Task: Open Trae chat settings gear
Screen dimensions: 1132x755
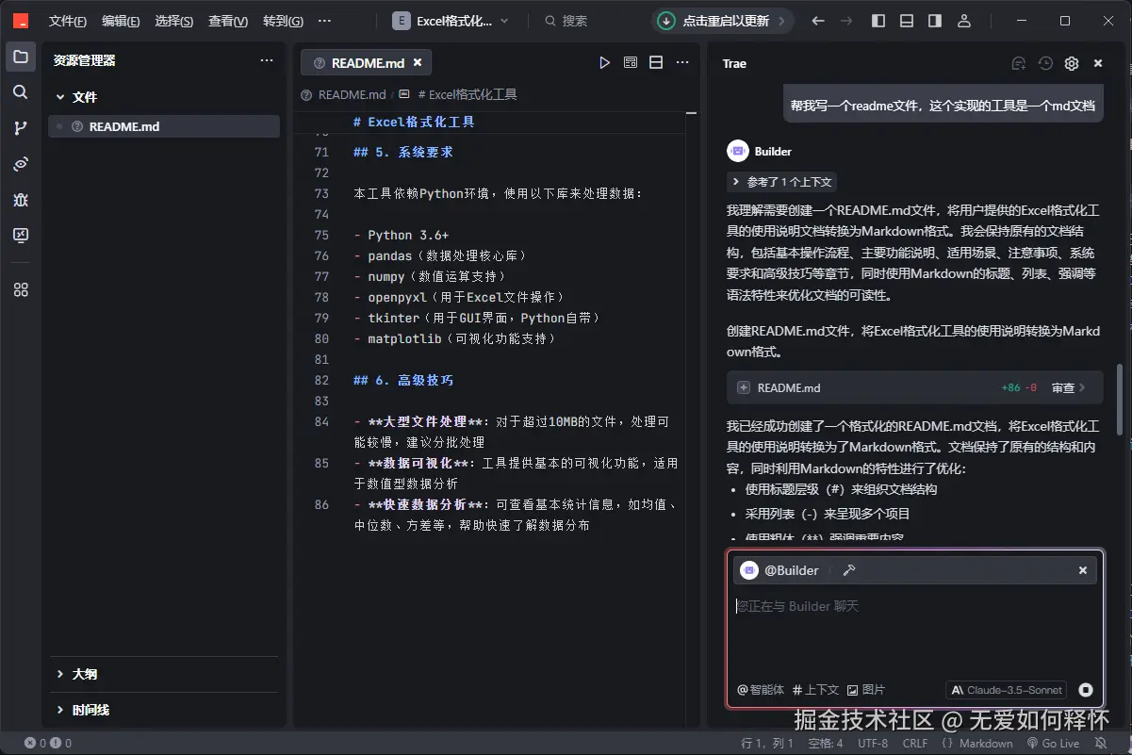Action: [1072, 63]
